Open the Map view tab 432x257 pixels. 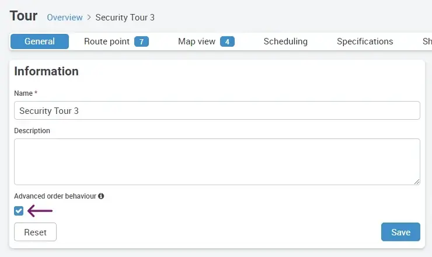pyautogui.click(x=197, y=41)
